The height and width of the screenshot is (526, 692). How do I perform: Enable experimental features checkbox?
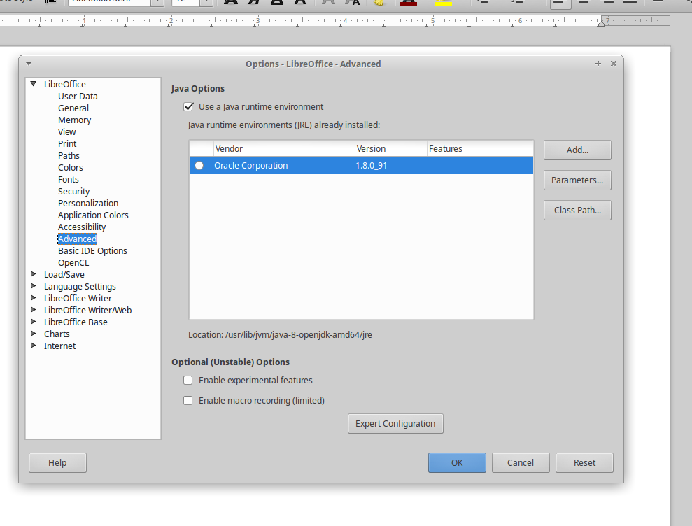pyautogui.click(x=188, y=380)
